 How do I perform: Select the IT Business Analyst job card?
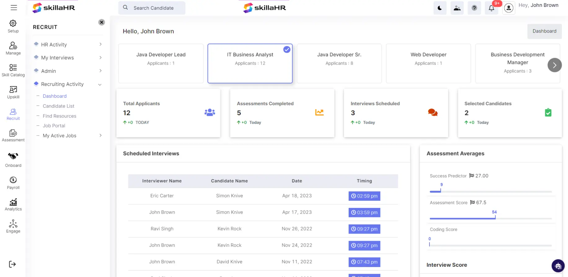click(250, 63)
